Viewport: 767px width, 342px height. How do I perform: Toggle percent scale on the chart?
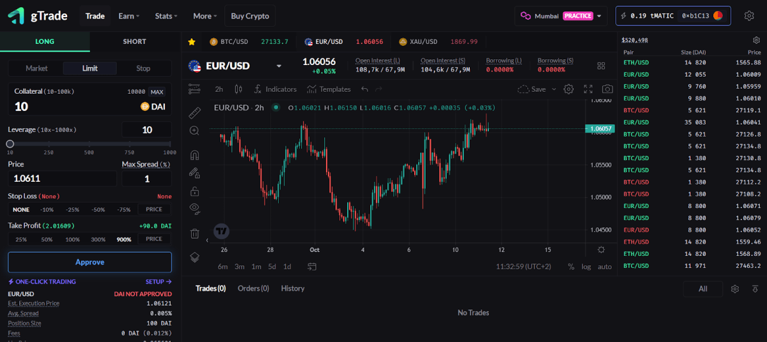(x=571, y=267)
